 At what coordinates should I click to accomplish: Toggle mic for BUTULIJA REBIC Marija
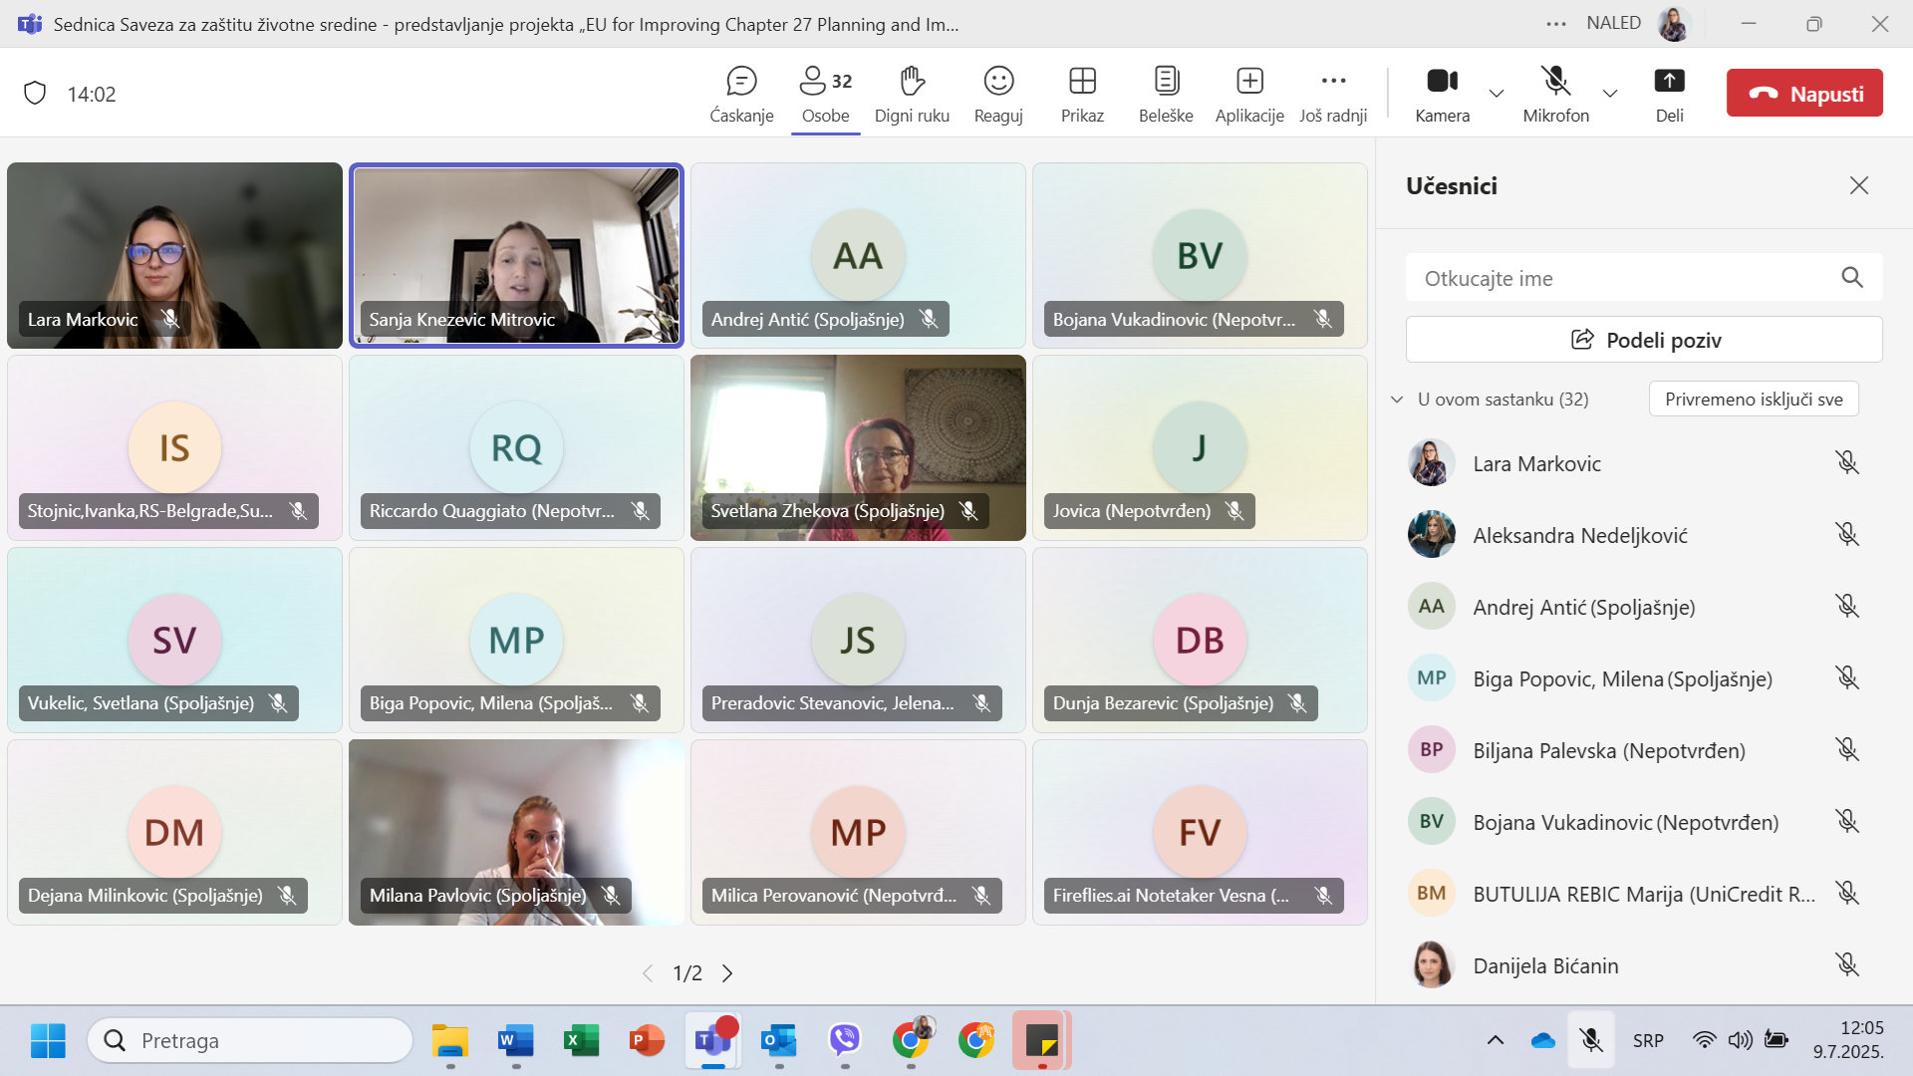1846,893
